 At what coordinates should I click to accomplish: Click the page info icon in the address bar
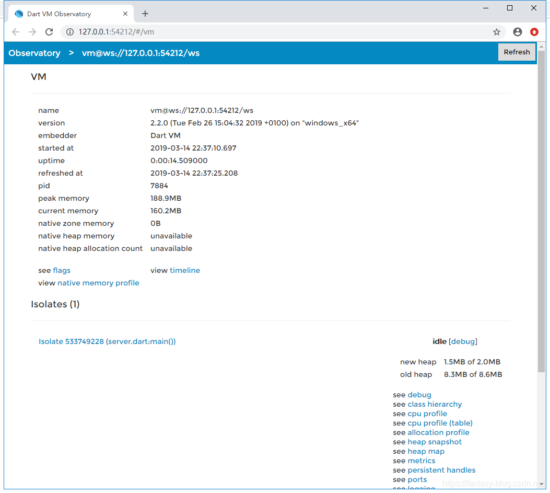(x=69, y=32)
